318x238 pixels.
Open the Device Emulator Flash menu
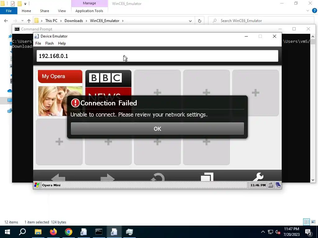(49, 43)
